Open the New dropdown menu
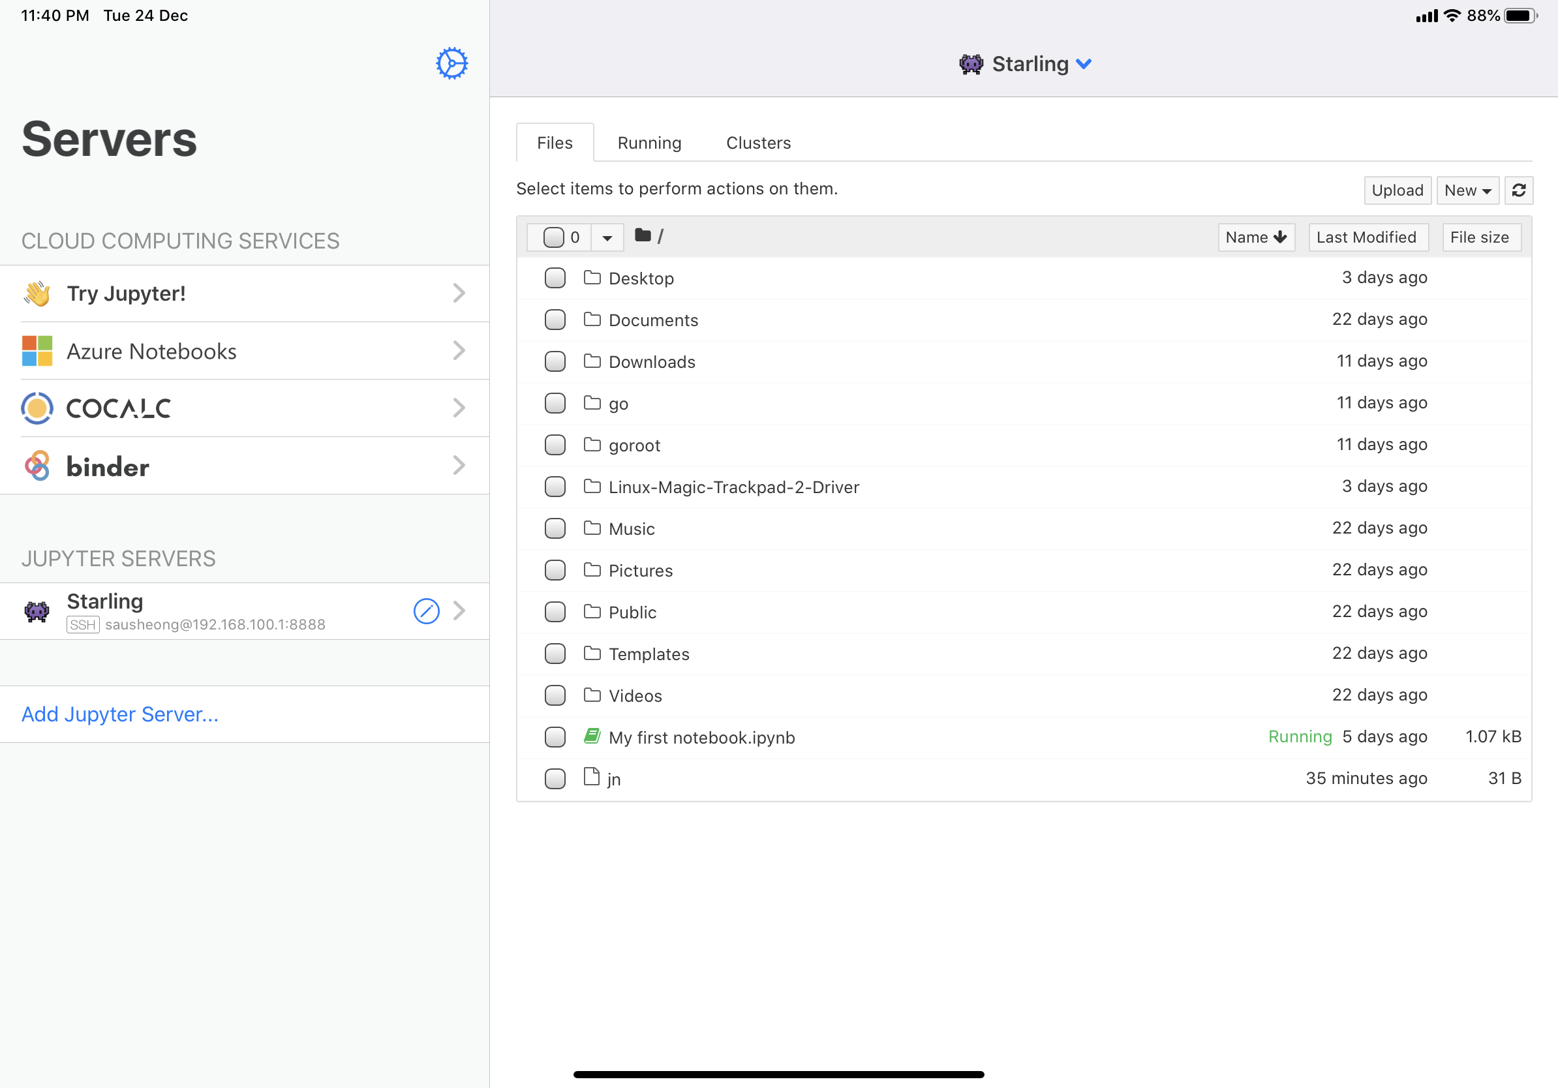The height and width of the screenshot is (1088, 1558). pos(1468,190)
